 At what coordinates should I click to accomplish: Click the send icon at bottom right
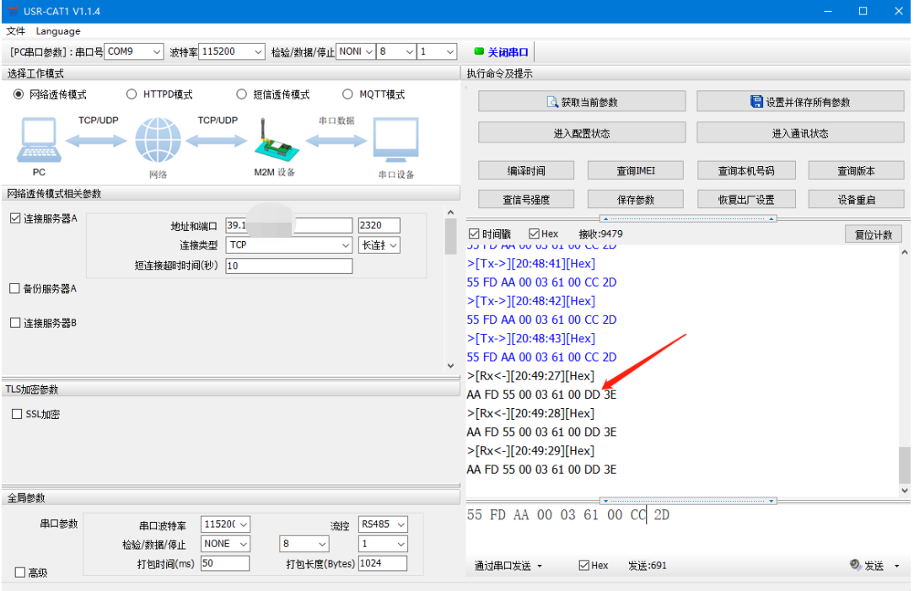pos(856,566)
